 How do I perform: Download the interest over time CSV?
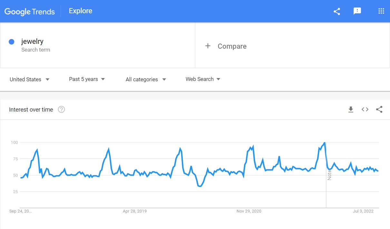tap(351, 110)
